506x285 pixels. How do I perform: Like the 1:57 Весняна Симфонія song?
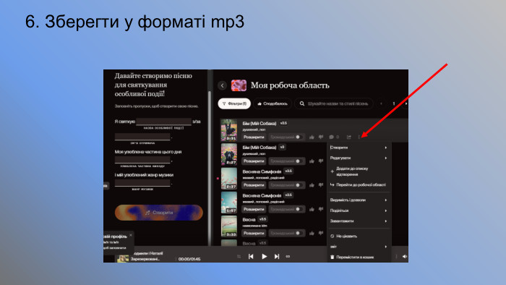[312, 209]
